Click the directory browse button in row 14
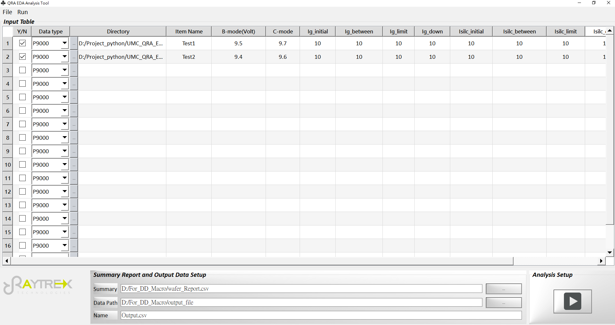This screenshot has height=325, width=615. (x=74, y=219)
